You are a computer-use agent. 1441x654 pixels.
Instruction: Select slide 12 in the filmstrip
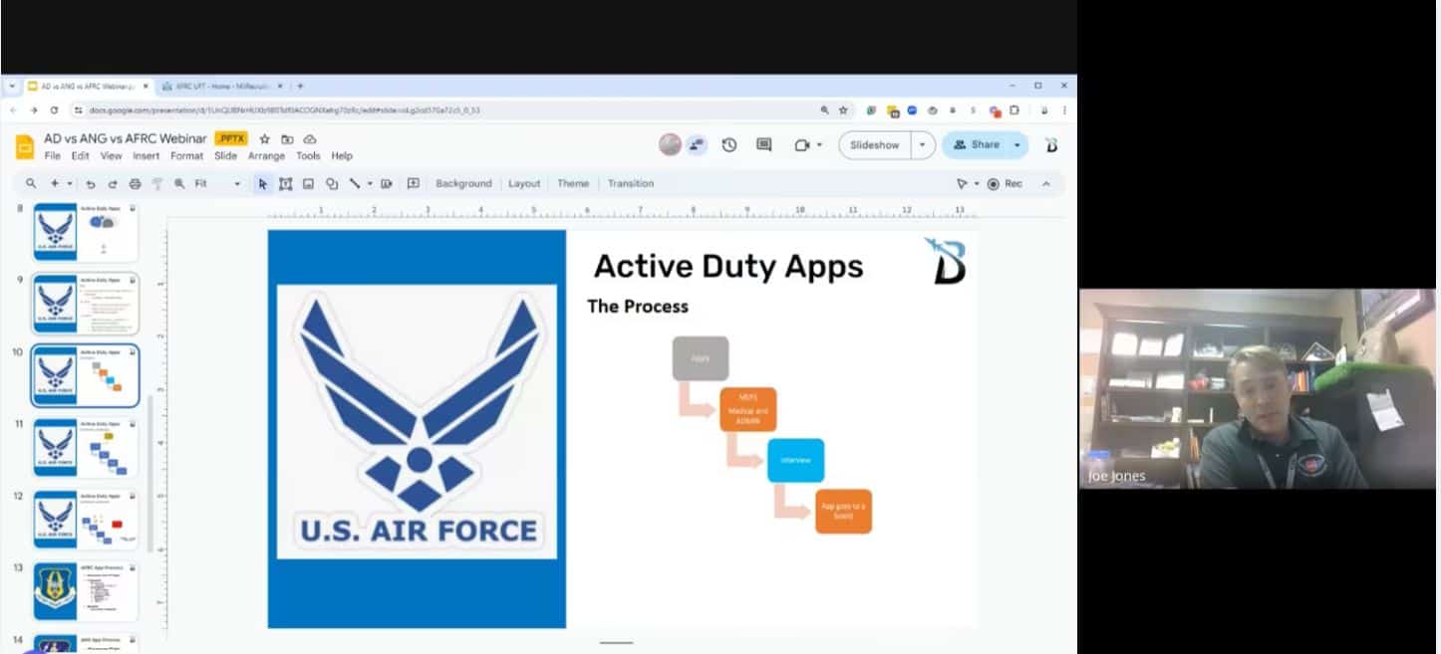click(85, 519)
